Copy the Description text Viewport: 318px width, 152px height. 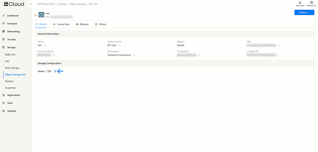(x=134, y=55)
